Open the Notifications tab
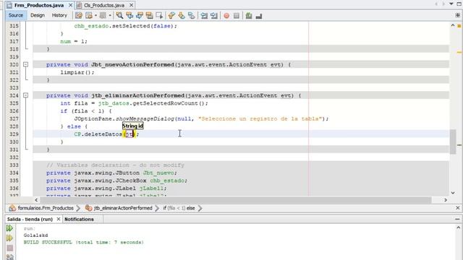The height and width of the screenshot is (260, 463). (79, 220)
